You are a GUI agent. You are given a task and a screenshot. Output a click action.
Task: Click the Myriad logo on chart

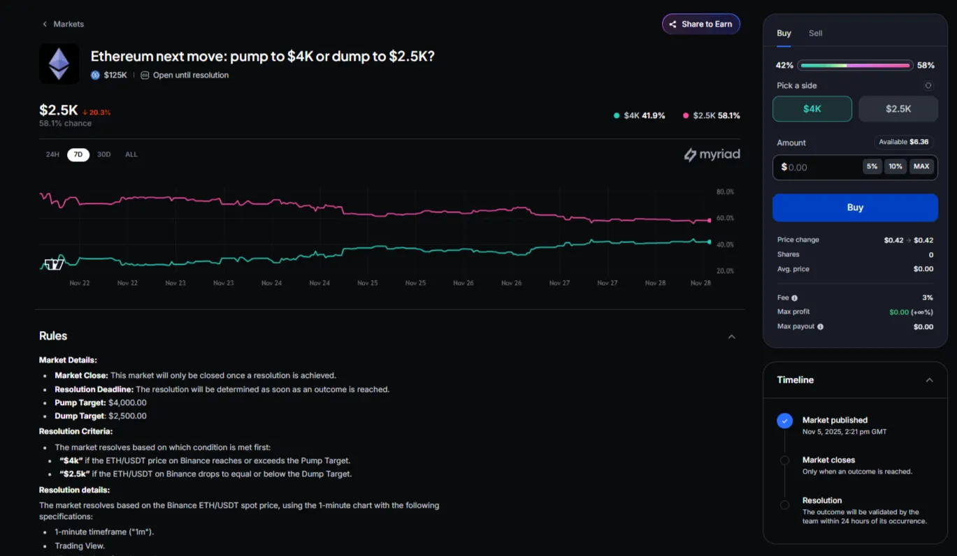[712, 154]
